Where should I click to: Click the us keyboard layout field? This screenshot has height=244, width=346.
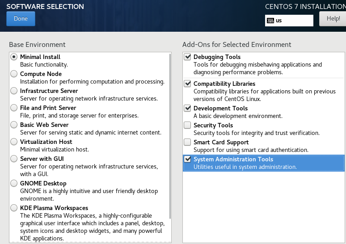(x=293, y=21)
